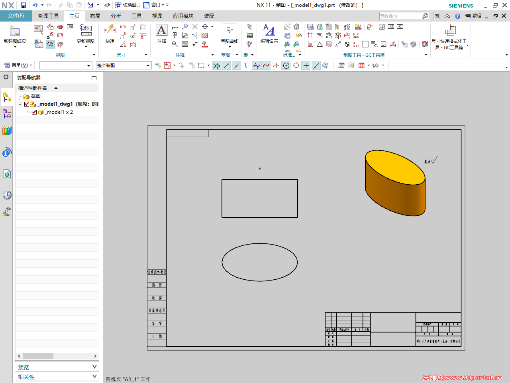Image resolution: width=510 pixels, height=383 pixels.
Task: Click the paste-like clear formatting brush icon in title bar
Action: (106, 5)
